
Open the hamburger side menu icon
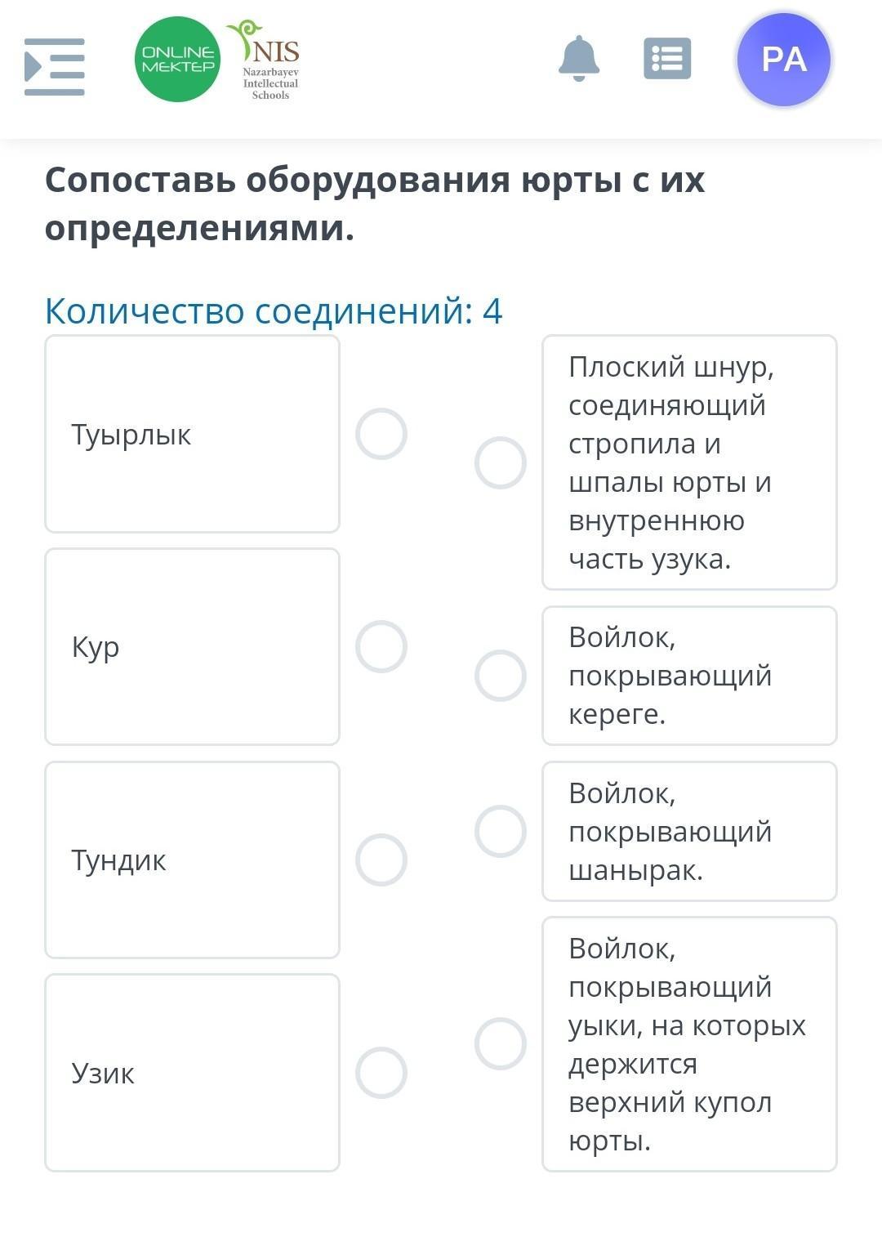tap(54, 67)
